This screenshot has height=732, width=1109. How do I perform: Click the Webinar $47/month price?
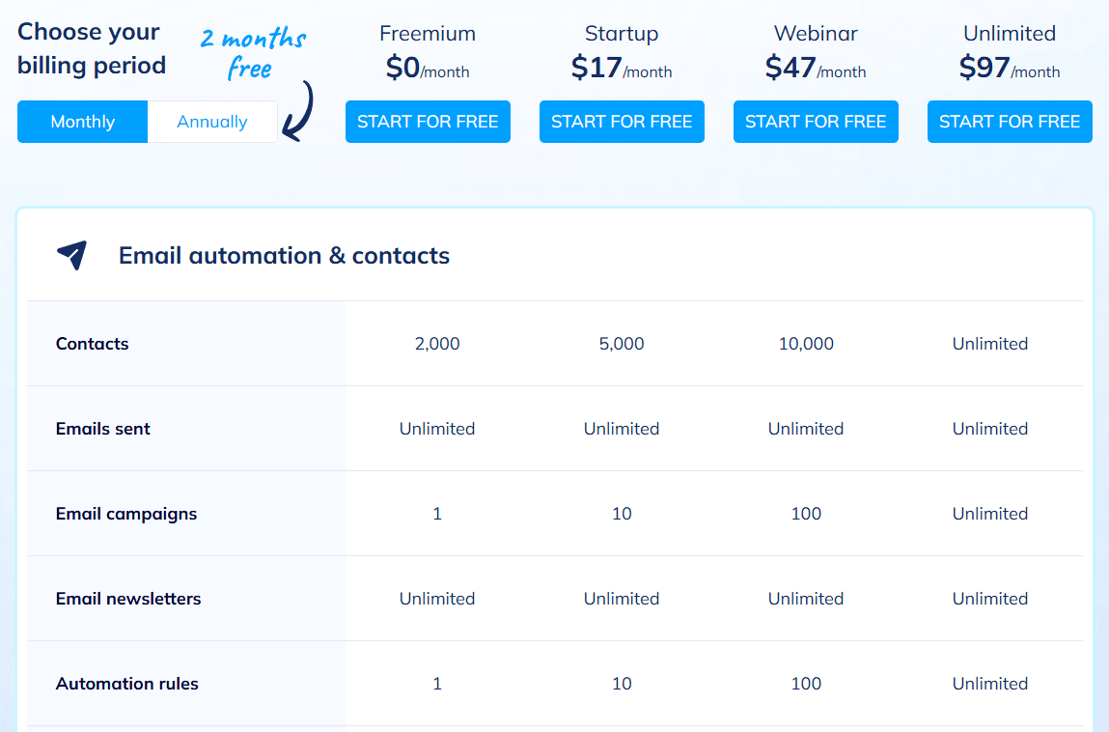[x=816, y=68]
